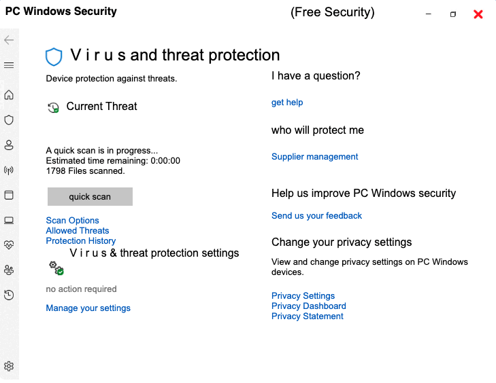This screenshot has width=496, height=383.
Task: Open Supplier management link
Action: coord(314,157)
